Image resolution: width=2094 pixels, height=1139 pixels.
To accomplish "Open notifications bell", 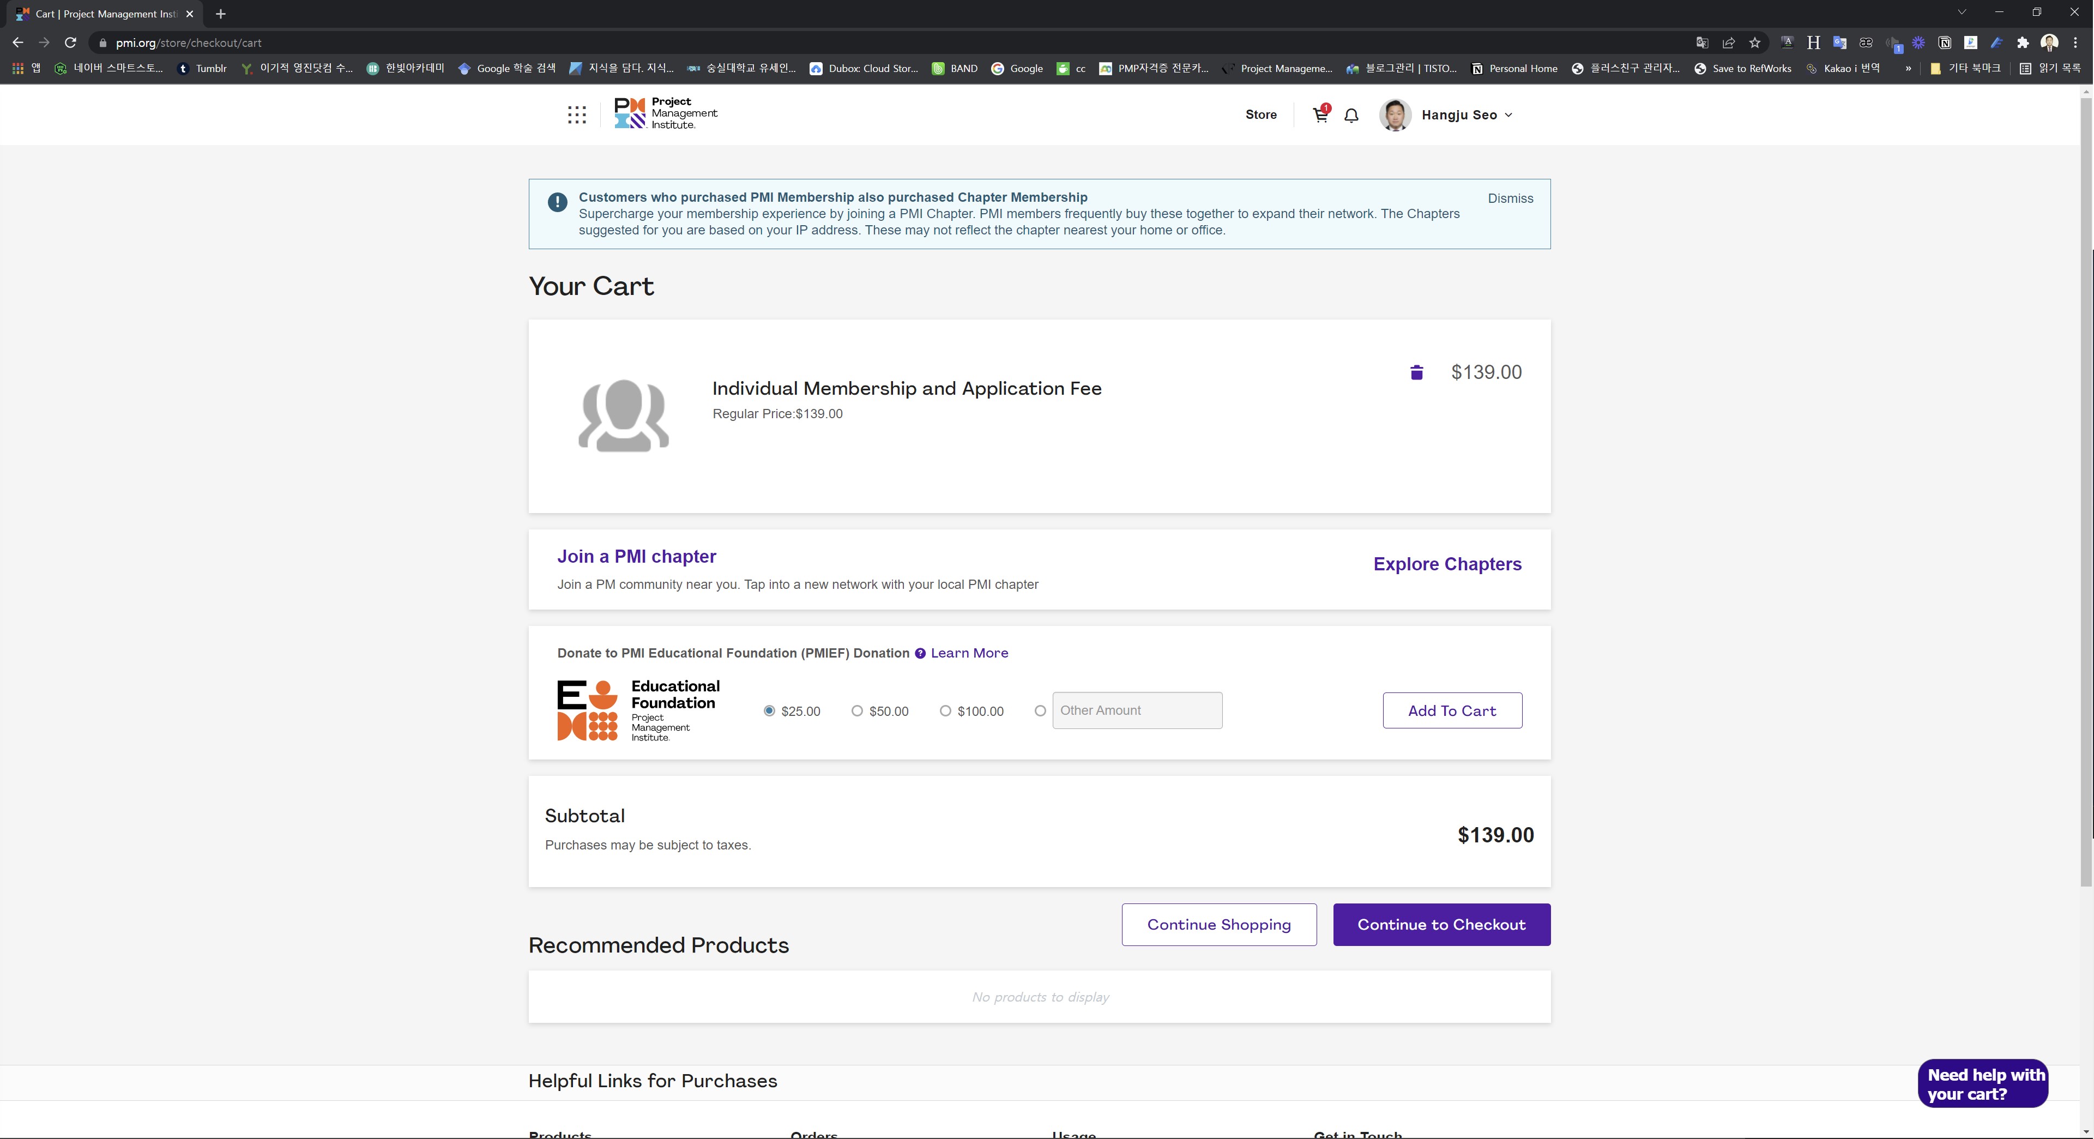I will [x=1351, y=116].
